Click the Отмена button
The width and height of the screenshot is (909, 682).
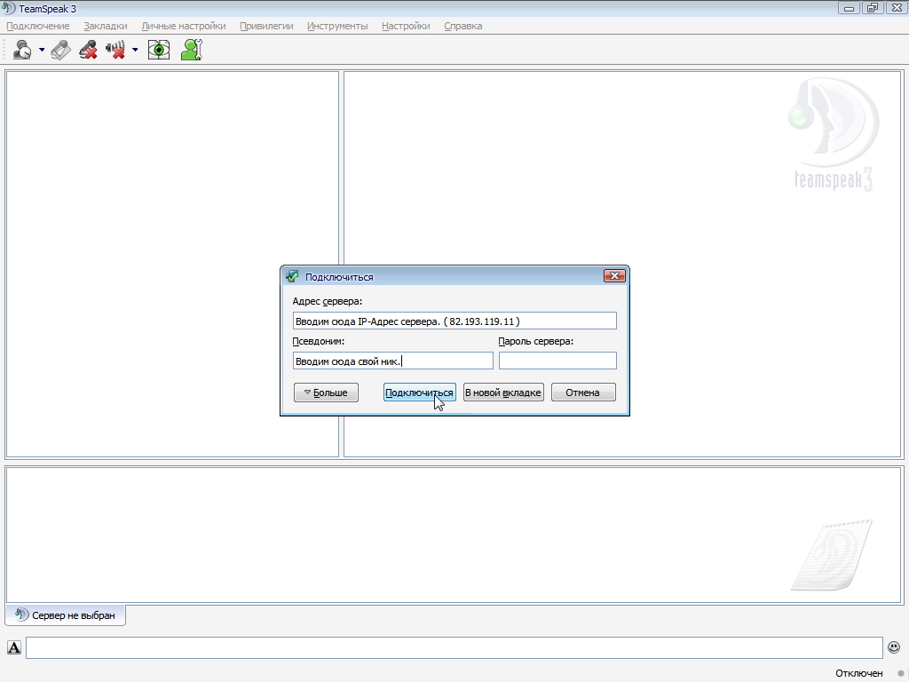583,393
